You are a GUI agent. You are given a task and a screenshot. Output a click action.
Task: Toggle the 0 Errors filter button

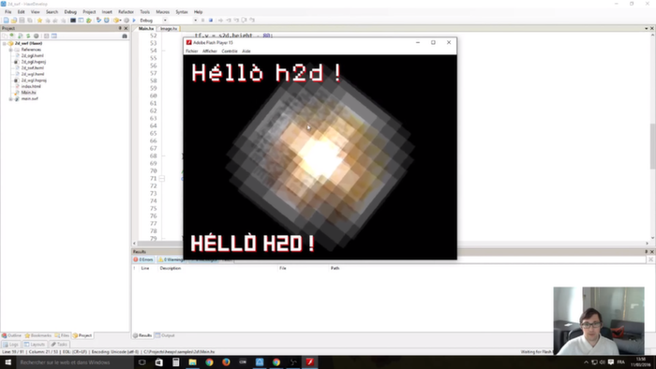pos(143,259)
